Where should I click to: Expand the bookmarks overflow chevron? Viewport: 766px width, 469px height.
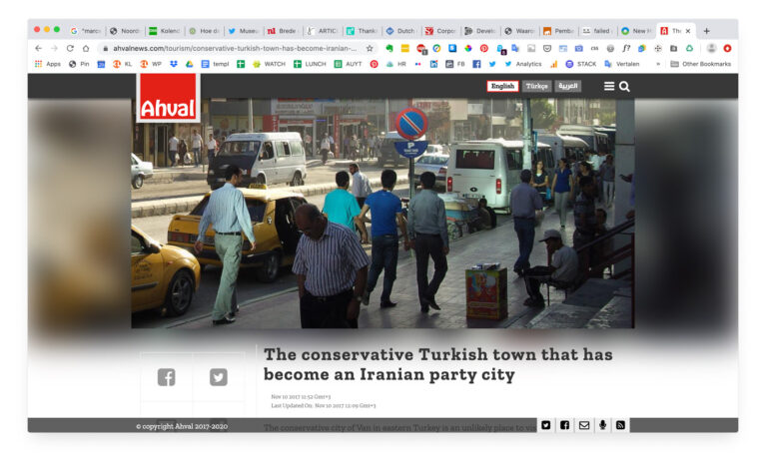click(657, 64)
